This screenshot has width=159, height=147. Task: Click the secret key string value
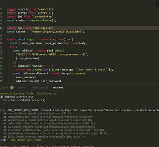click(x=56, y=32)
